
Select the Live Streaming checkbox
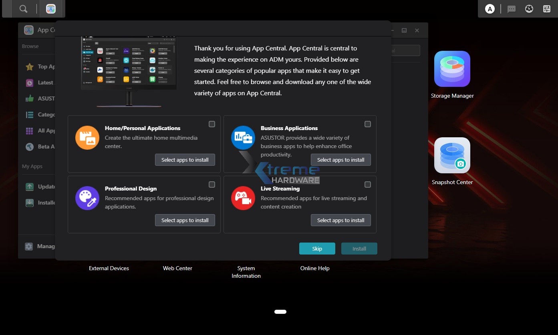pyautogui.click(x=368, y=185)
